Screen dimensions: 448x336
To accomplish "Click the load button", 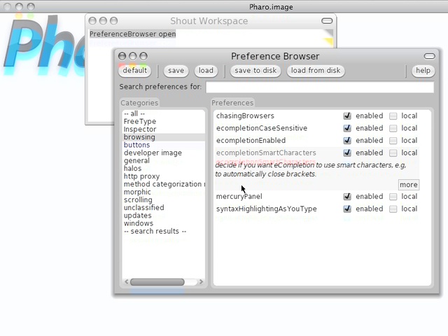I will coord(206,71).
